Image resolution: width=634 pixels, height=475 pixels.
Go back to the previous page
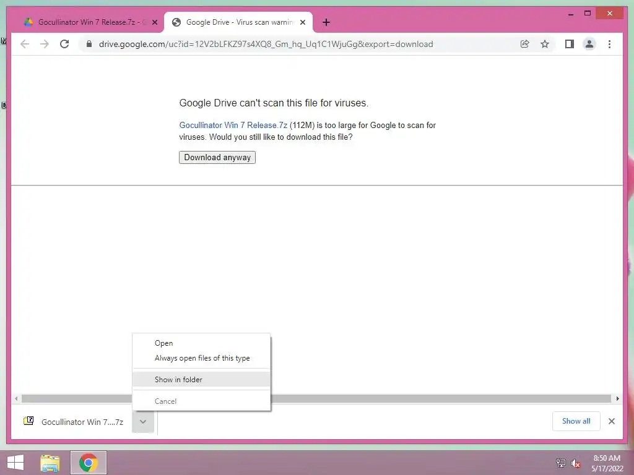(25, 44)
